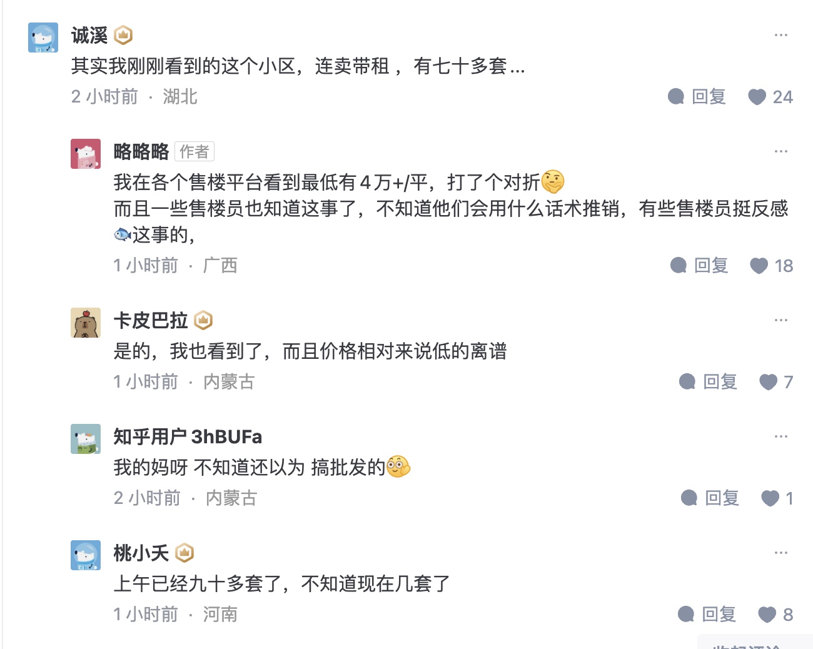Reply to 略略略's author comment

tap(700, 266)
